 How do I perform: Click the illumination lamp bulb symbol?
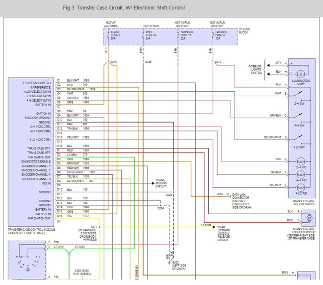pyautogui.click(x=301, y=74)
